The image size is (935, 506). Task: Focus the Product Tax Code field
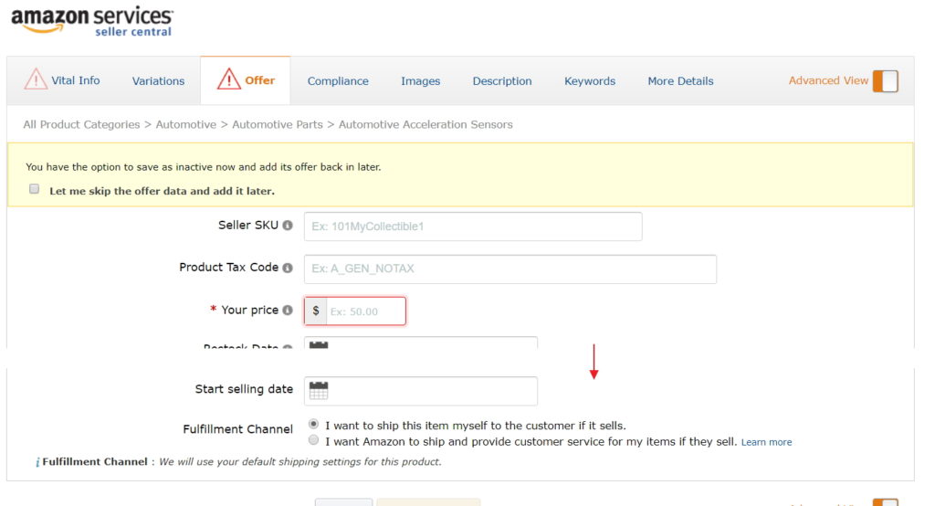click(510, 269)
